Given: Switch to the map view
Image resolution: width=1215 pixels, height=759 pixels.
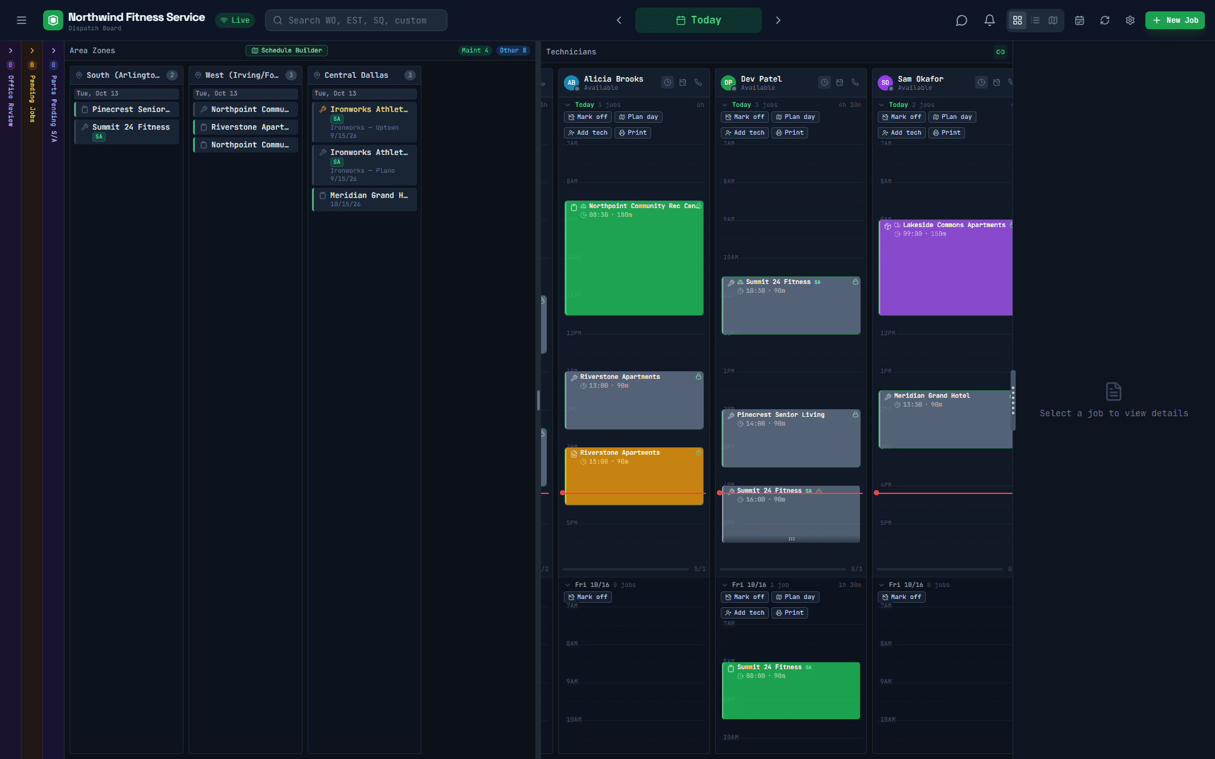Looking at the screenshot, I should point(1053,20).
